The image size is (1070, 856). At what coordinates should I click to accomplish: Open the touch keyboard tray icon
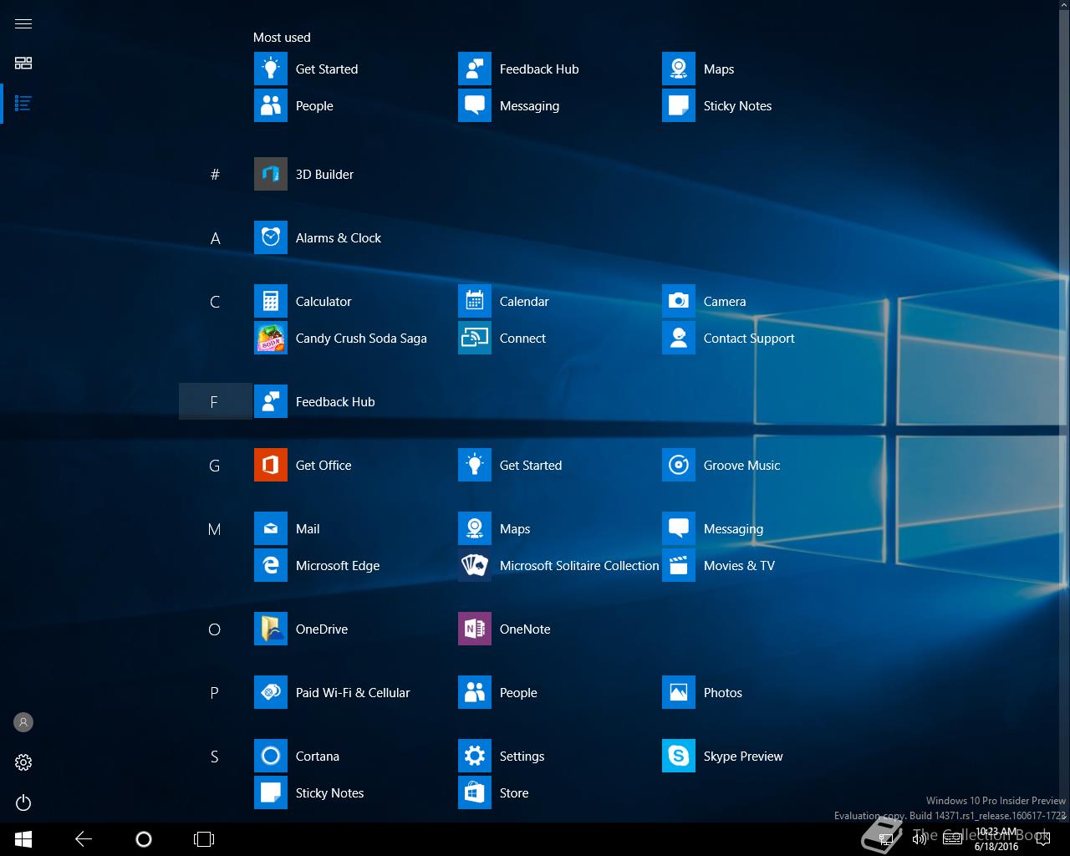tap(952, 839)
